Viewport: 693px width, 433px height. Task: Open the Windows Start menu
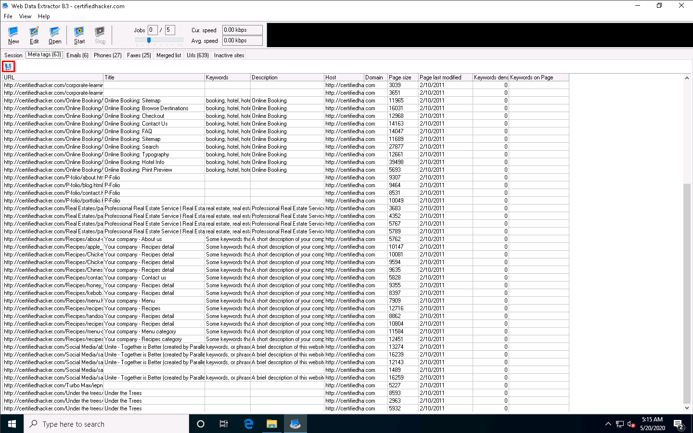[12, 424]
